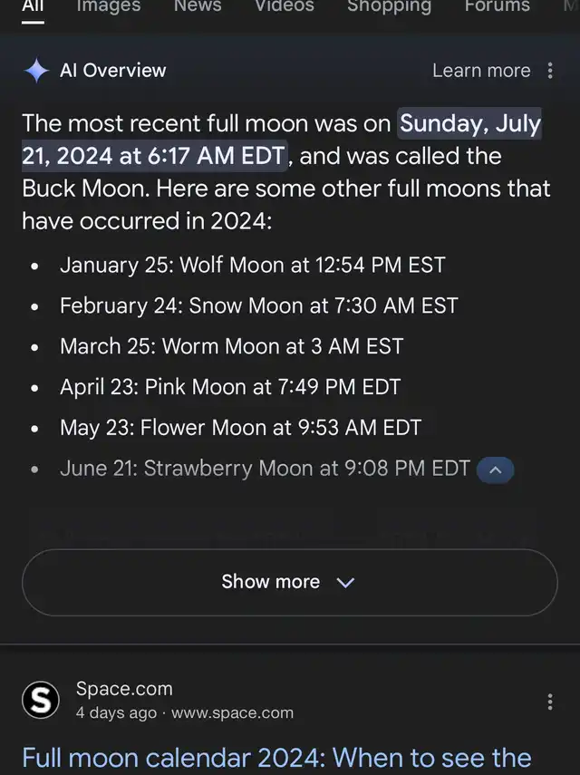Go to the Forums tab
This screenshot has height=775, width=580.
(x=498, y=6)
